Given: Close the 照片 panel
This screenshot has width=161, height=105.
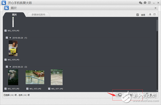Looking at the screenshot, I should pos(155,8).
